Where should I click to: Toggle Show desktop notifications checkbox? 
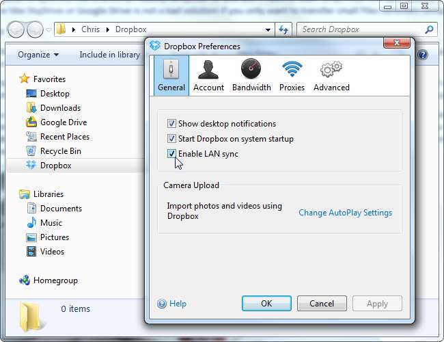point(171,124)
